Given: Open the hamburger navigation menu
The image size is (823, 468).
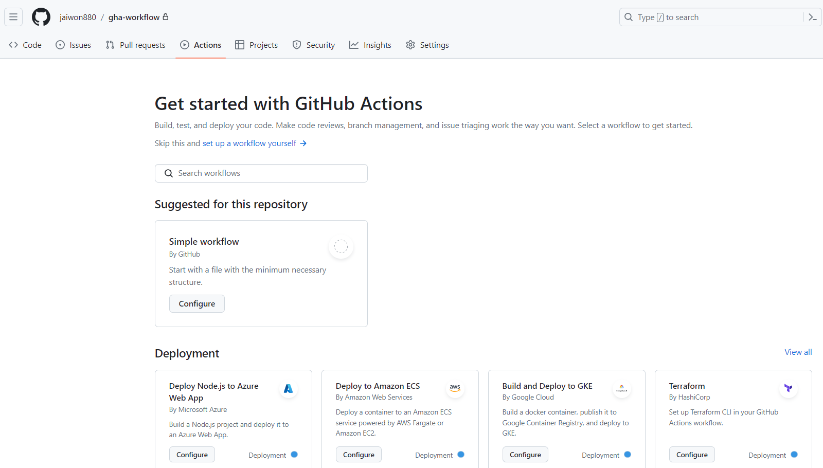Looking at the screenshot, I should click(x=13, y=17).
